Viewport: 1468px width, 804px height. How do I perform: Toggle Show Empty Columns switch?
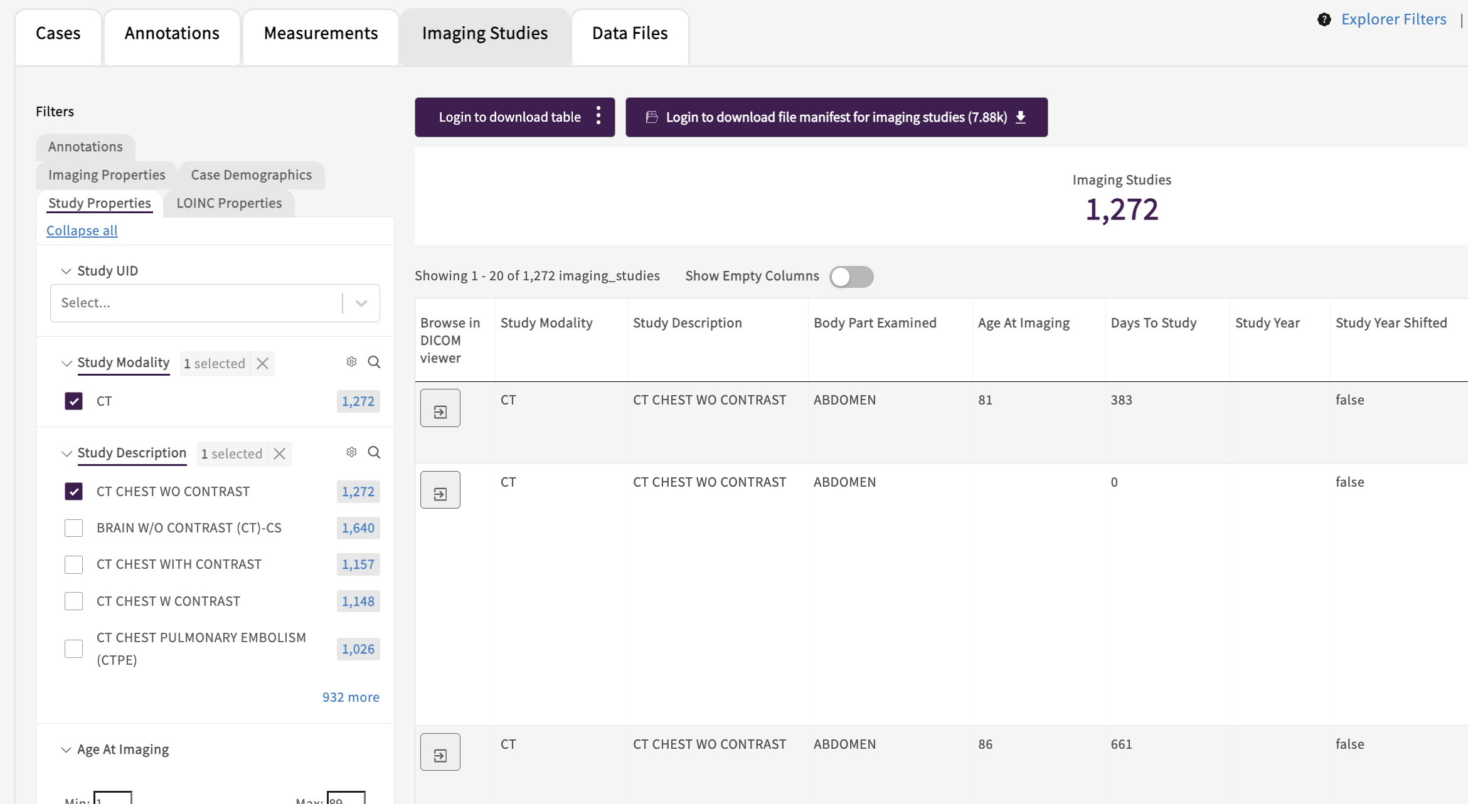[x=851, y=277]
